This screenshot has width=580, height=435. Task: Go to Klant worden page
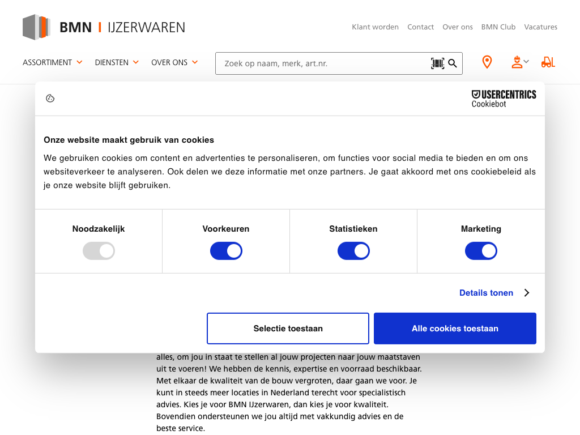point(375,27)
